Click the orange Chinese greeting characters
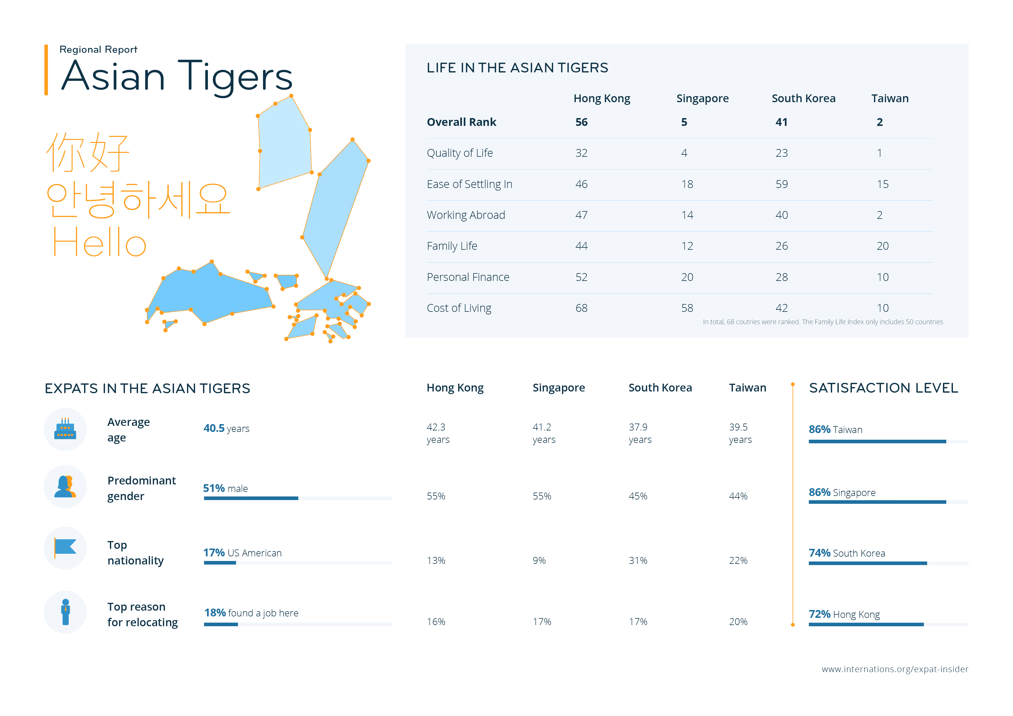Screen dimensions: 1013x716 click(x=88, y=153)
